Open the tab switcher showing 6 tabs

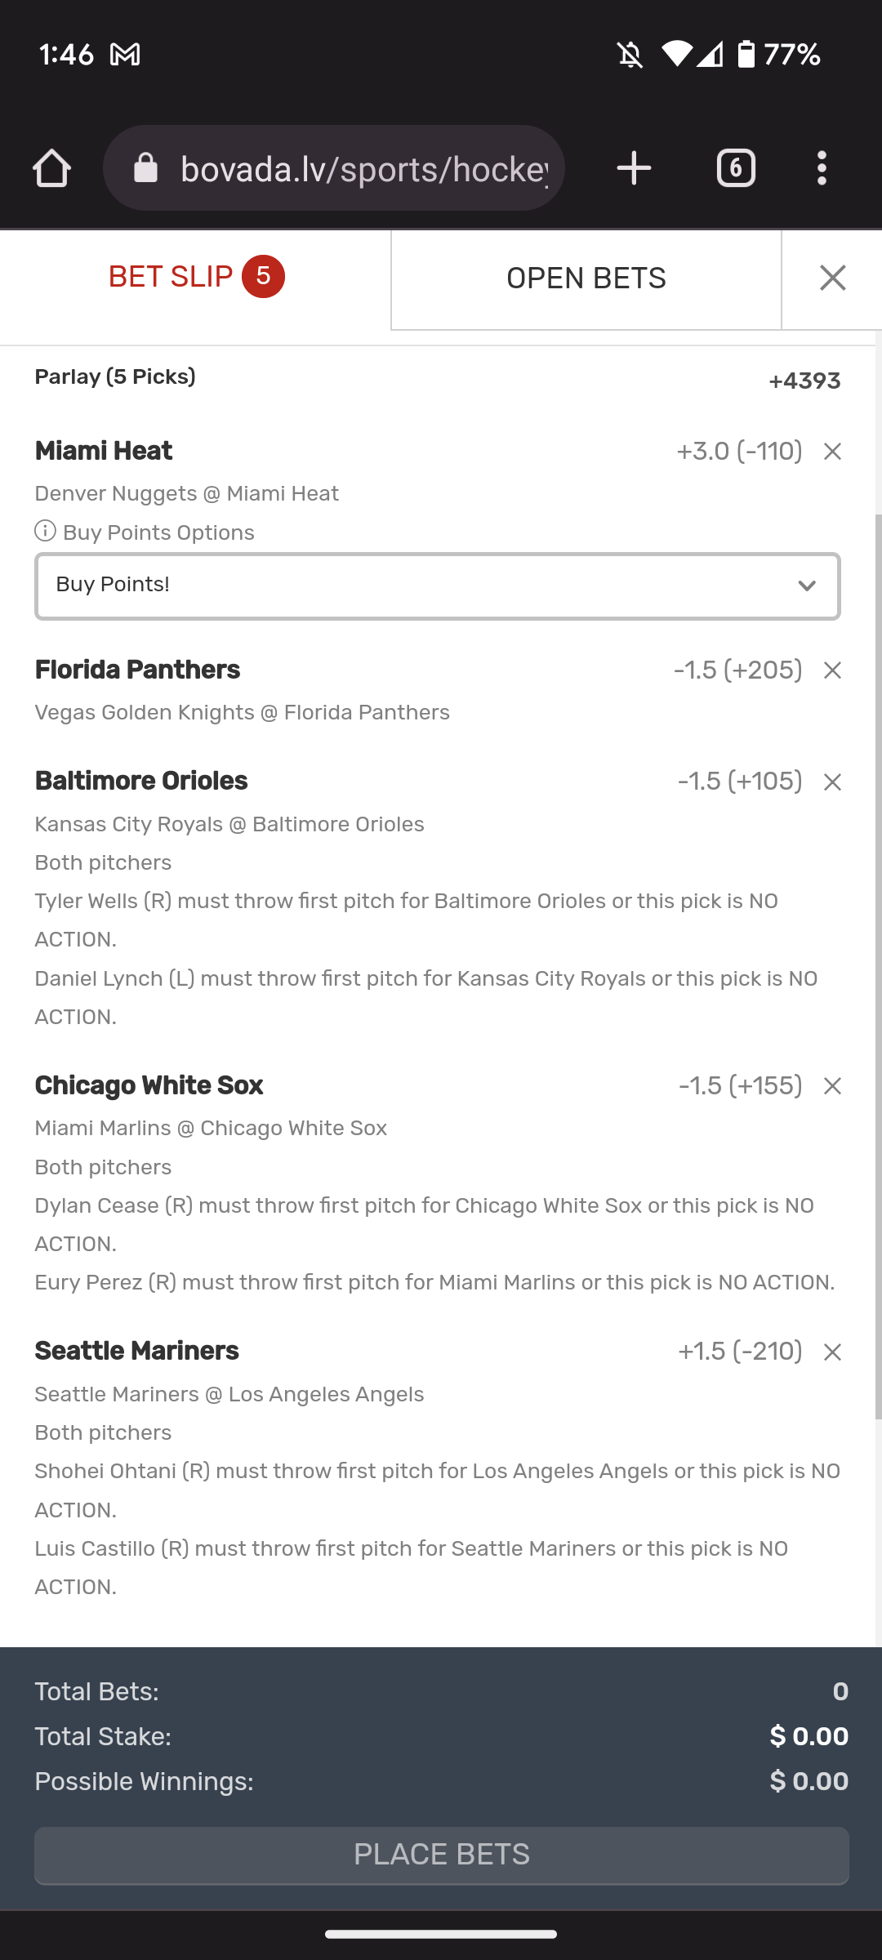coord(736,169)
